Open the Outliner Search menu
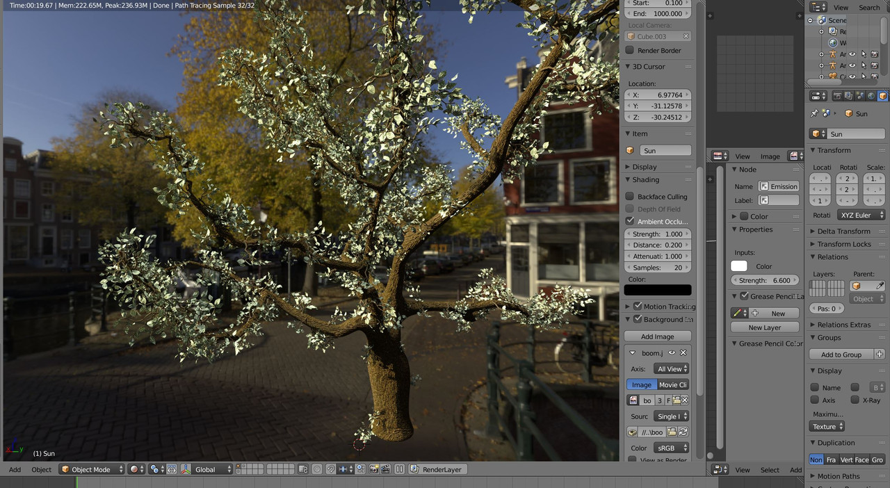Viewport: 890px width, 488px height. [x=869, y=8]
